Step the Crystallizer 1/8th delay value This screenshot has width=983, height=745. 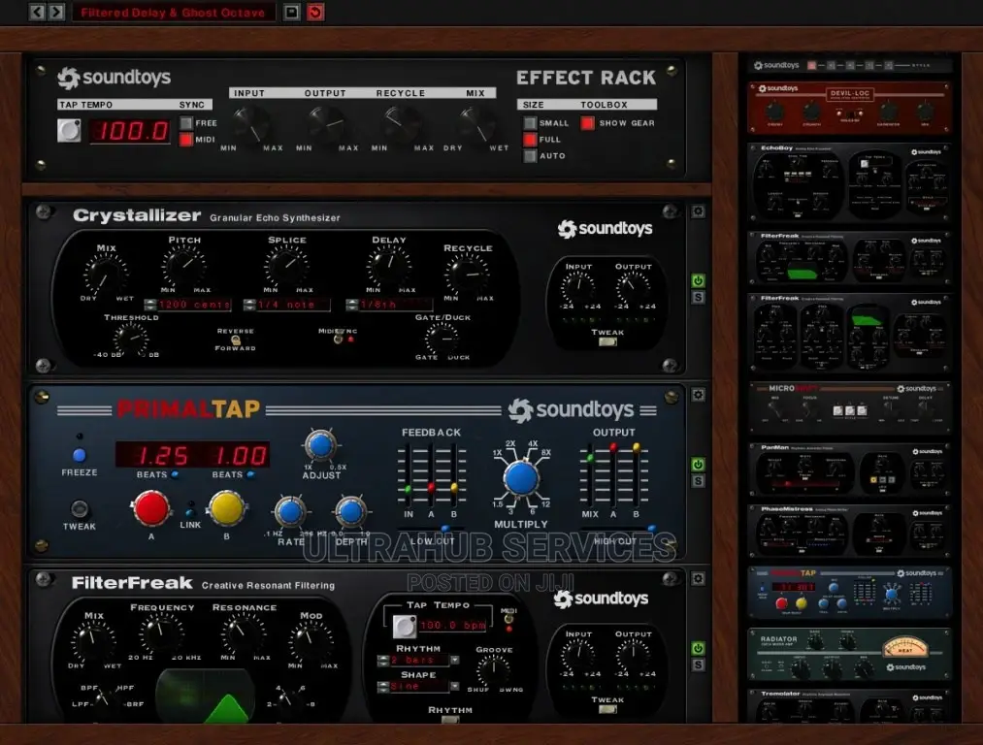352,305
